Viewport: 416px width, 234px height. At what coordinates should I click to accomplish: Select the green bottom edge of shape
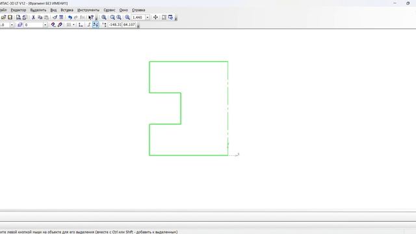point(188,155)
